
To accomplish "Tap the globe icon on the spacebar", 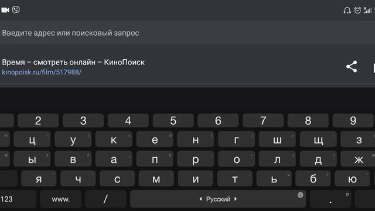I will (301, 195).
